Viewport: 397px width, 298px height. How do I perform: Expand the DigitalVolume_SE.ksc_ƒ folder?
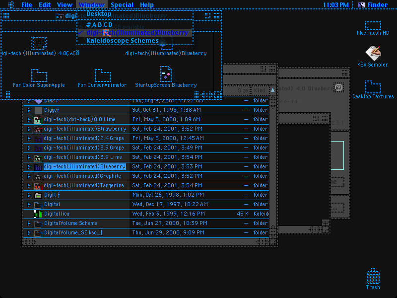(29, 233)
